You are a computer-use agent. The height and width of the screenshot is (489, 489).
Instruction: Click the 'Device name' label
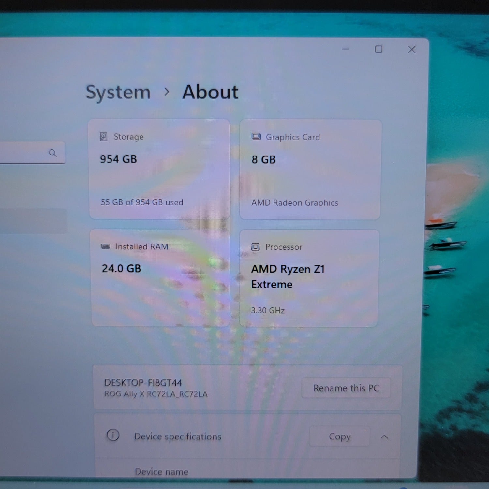pyautogui.click(x=161, y=471)
